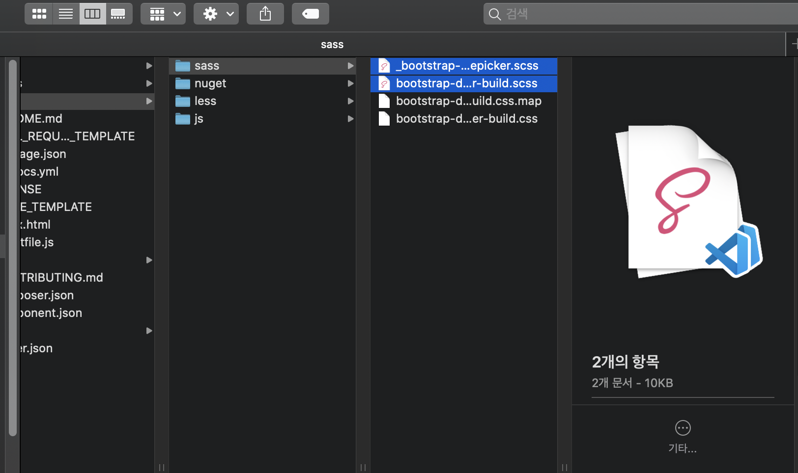Image resolution: width=798 pixels, height=473 pixels.
Task: Select bootstrap-d...er-build.css file
Action: point(464,119)
